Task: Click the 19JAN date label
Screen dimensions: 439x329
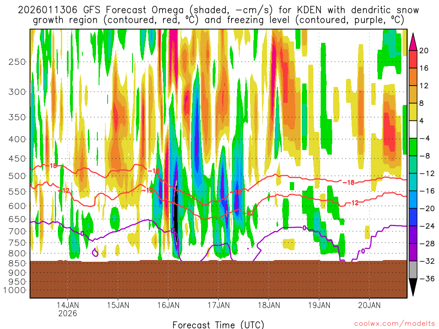Action: pos(319,305)
